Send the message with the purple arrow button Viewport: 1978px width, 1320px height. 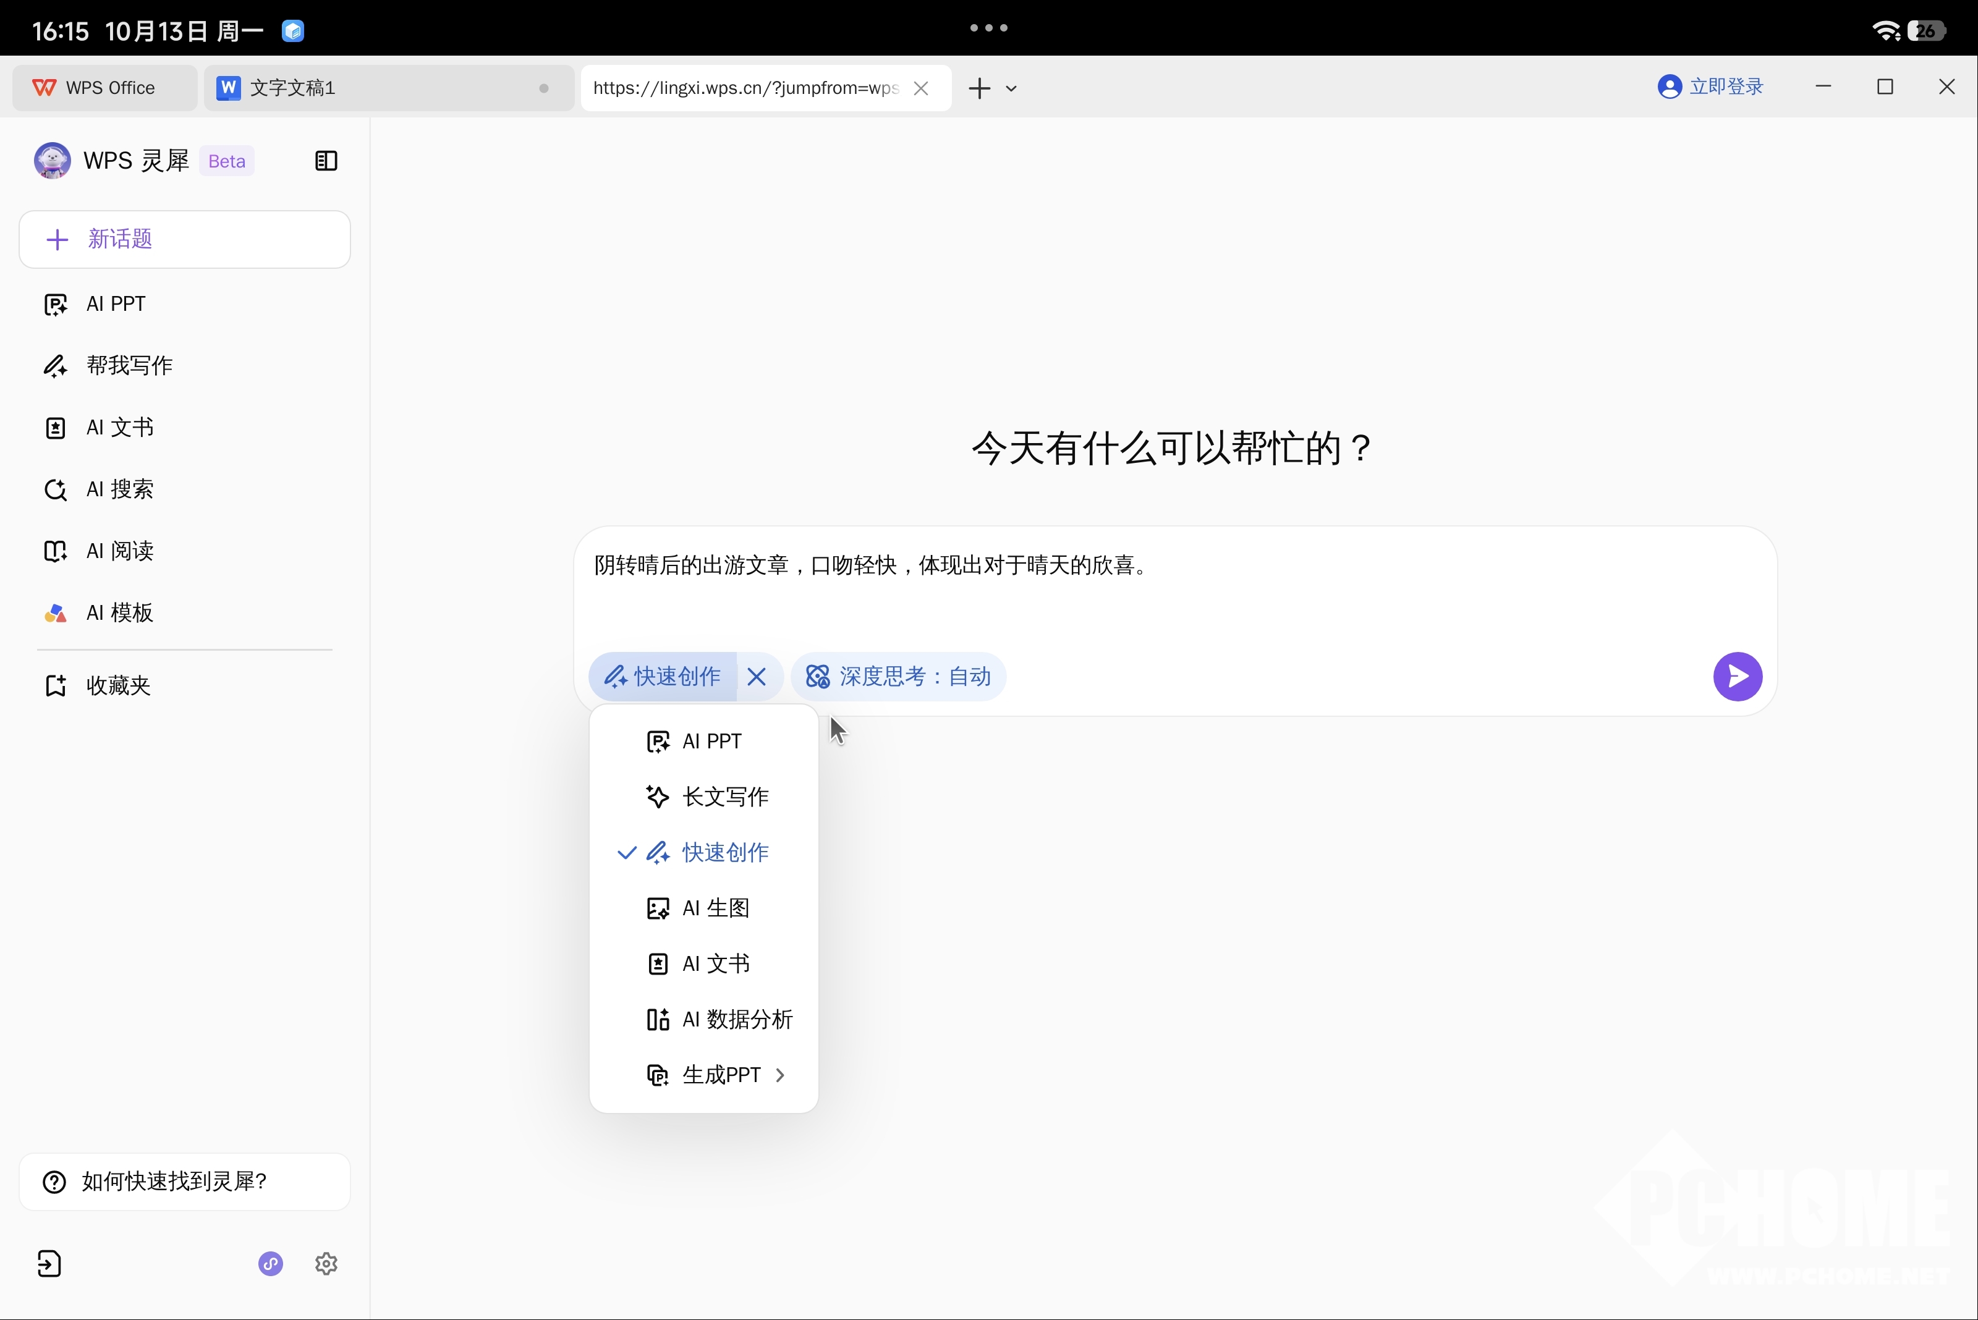1736,676
